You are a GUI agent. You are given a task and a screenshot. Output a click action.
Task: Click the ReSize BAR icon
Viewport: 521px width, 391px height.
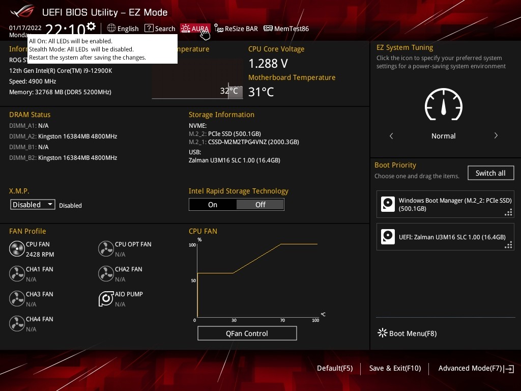[219, 29]
